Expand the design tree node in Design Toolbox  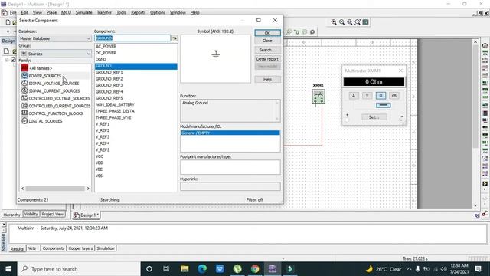tap(6, 60)
